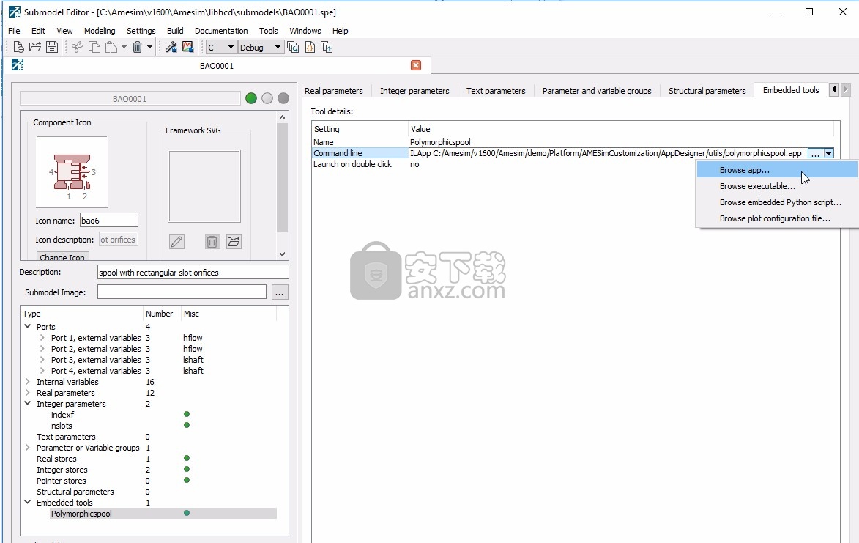
Task: Click the Change Icon button
Action: click(62, 256)
